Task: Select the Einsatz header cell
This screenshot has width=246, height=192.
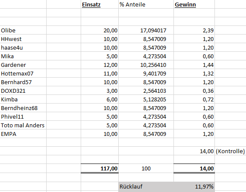Action: [100, 4]
